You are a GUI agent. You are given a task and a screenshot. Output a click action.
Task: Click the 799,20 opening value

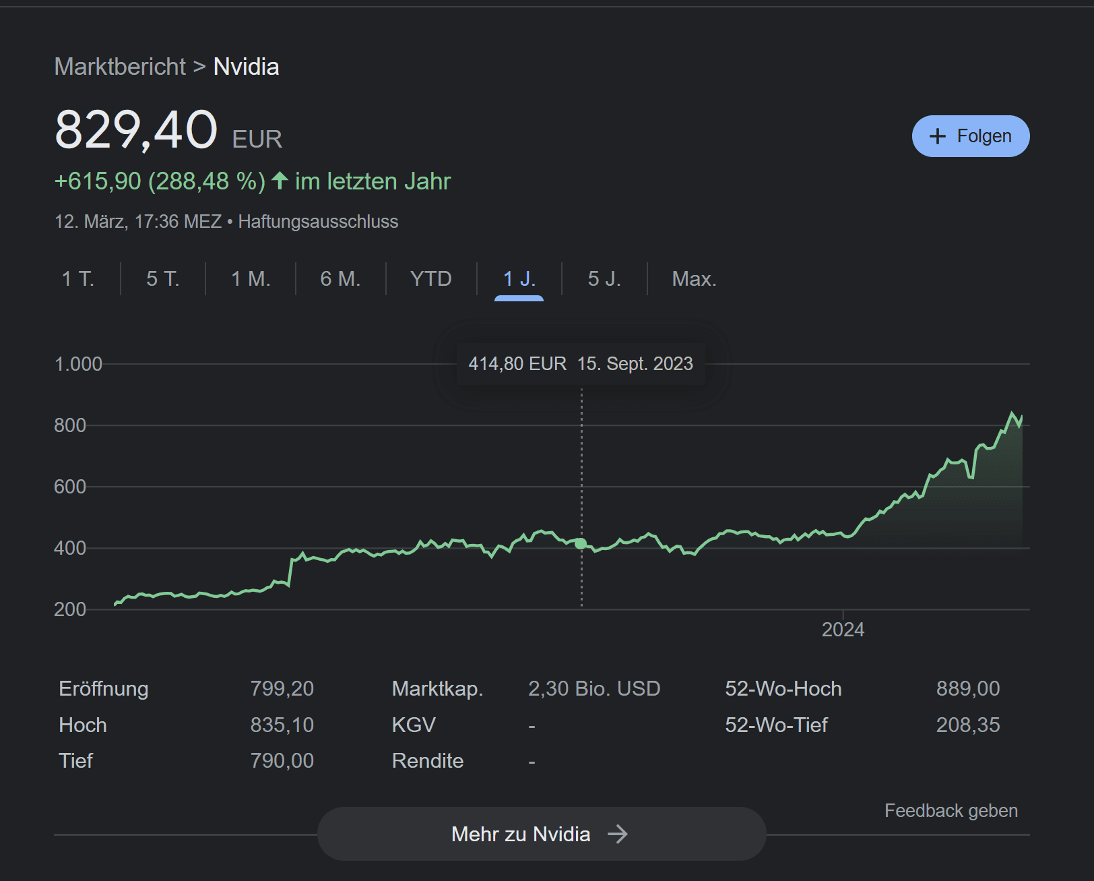282,688
